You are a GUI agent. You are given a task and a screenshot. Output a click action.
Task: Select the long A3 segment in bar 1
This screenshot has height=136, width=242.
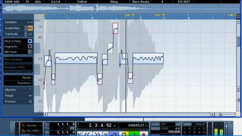pos(76,58)
